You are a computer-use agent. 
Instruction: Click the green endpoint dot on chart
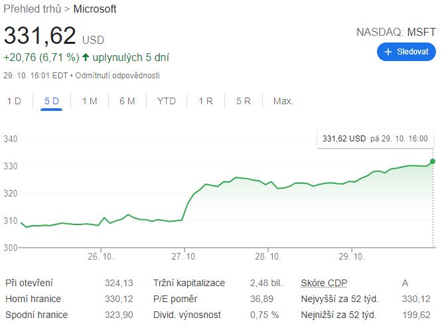[x=433, y=161]
